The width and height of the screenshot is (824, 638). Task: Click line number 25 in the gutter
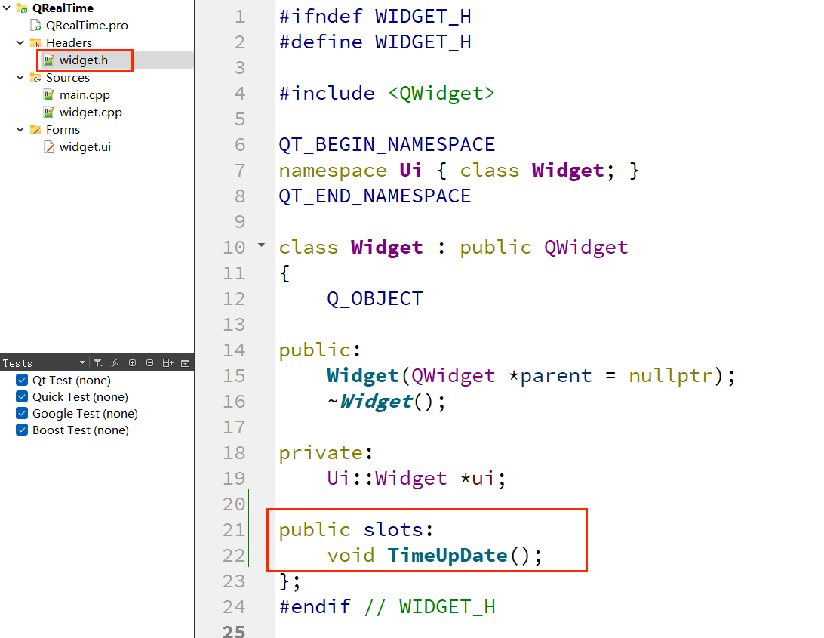pos(235,630)
